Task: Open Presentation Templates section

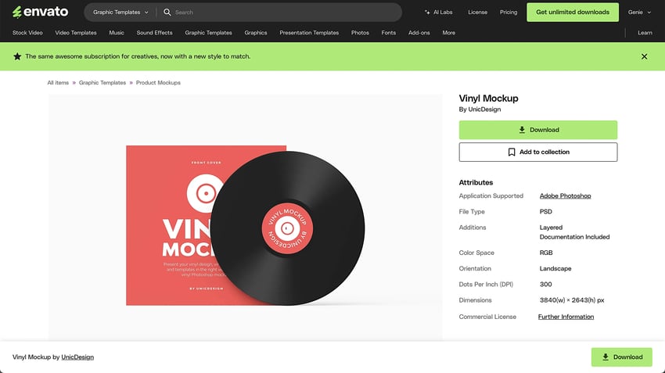Action: pyautogui.click(x=309, y=33)
